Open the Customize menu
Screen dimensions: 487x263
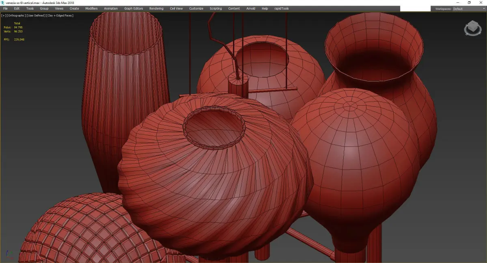coord(196,8)
